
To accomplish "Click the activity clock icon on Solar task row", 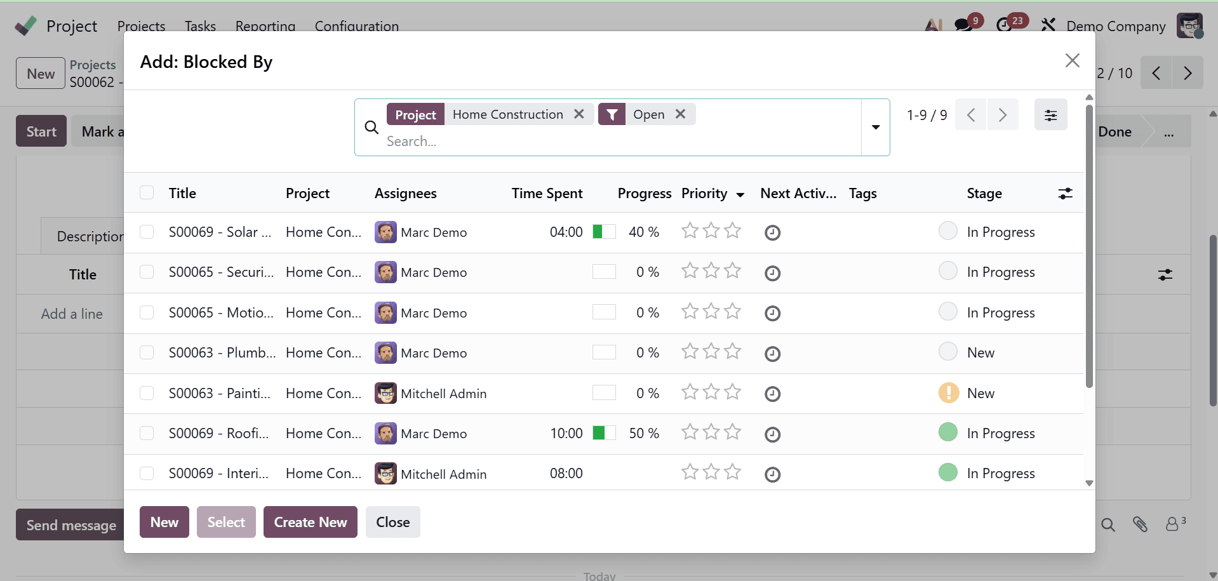I will 772,232.
